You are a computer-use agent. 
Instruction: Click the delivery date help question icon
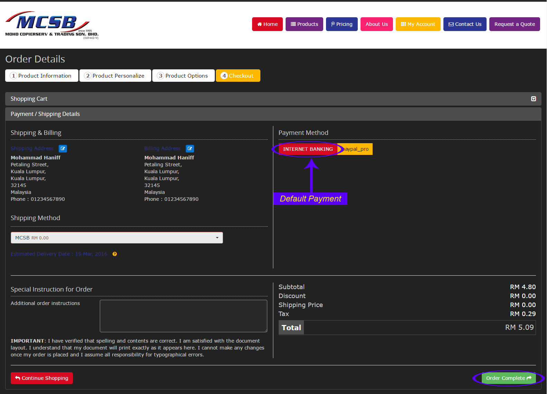pyautogui.click(x=115, y=254)
